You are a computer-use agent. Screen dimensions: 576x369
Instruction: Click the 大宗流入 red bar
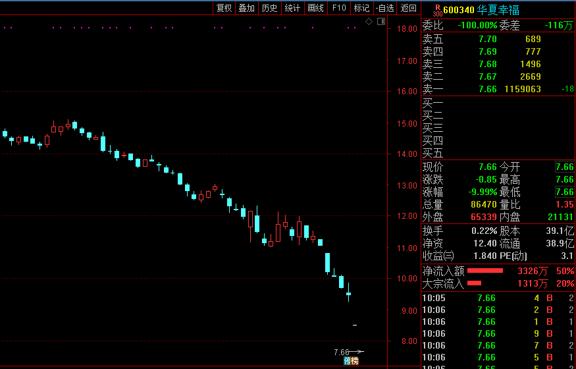[474, 283]
